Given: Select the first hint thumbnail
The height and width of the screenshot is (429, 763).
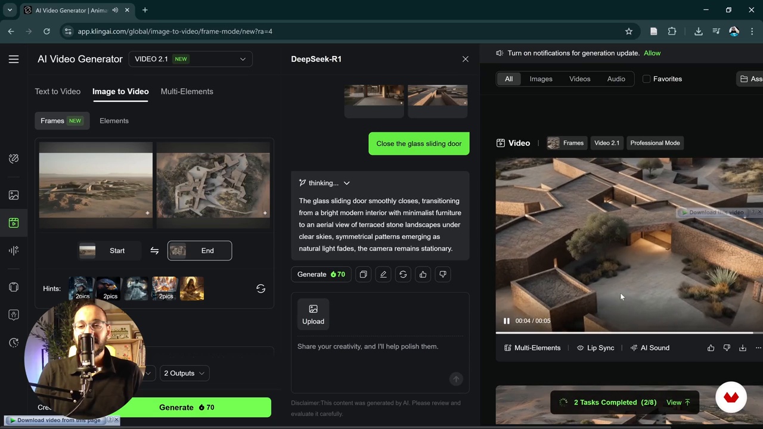Looking at the screenshot, I should [80, 288].
